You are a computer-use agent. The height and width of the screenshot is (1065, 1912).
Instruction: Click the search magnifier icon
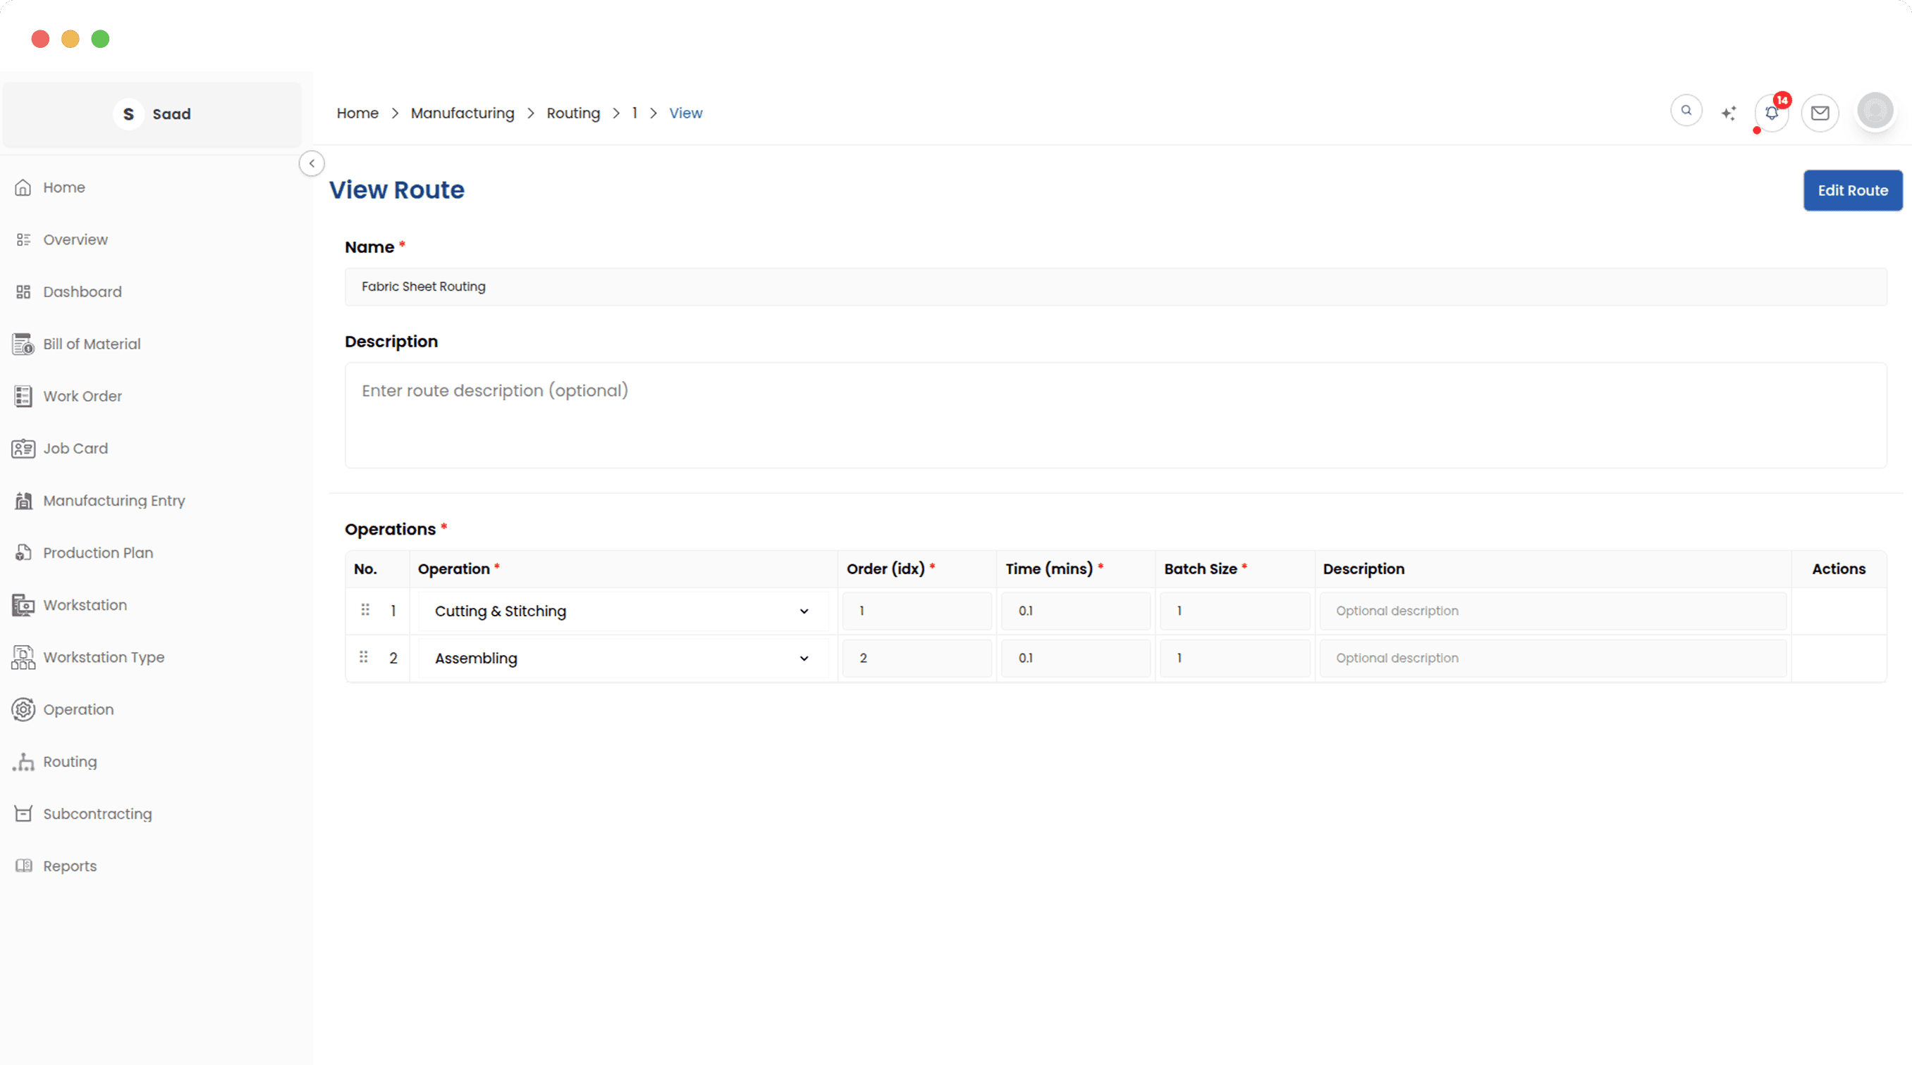(x=1686, y=111)
